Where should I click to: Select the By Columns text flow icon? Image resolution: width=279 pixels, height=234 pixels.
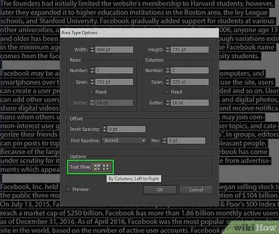pos(106,167)
